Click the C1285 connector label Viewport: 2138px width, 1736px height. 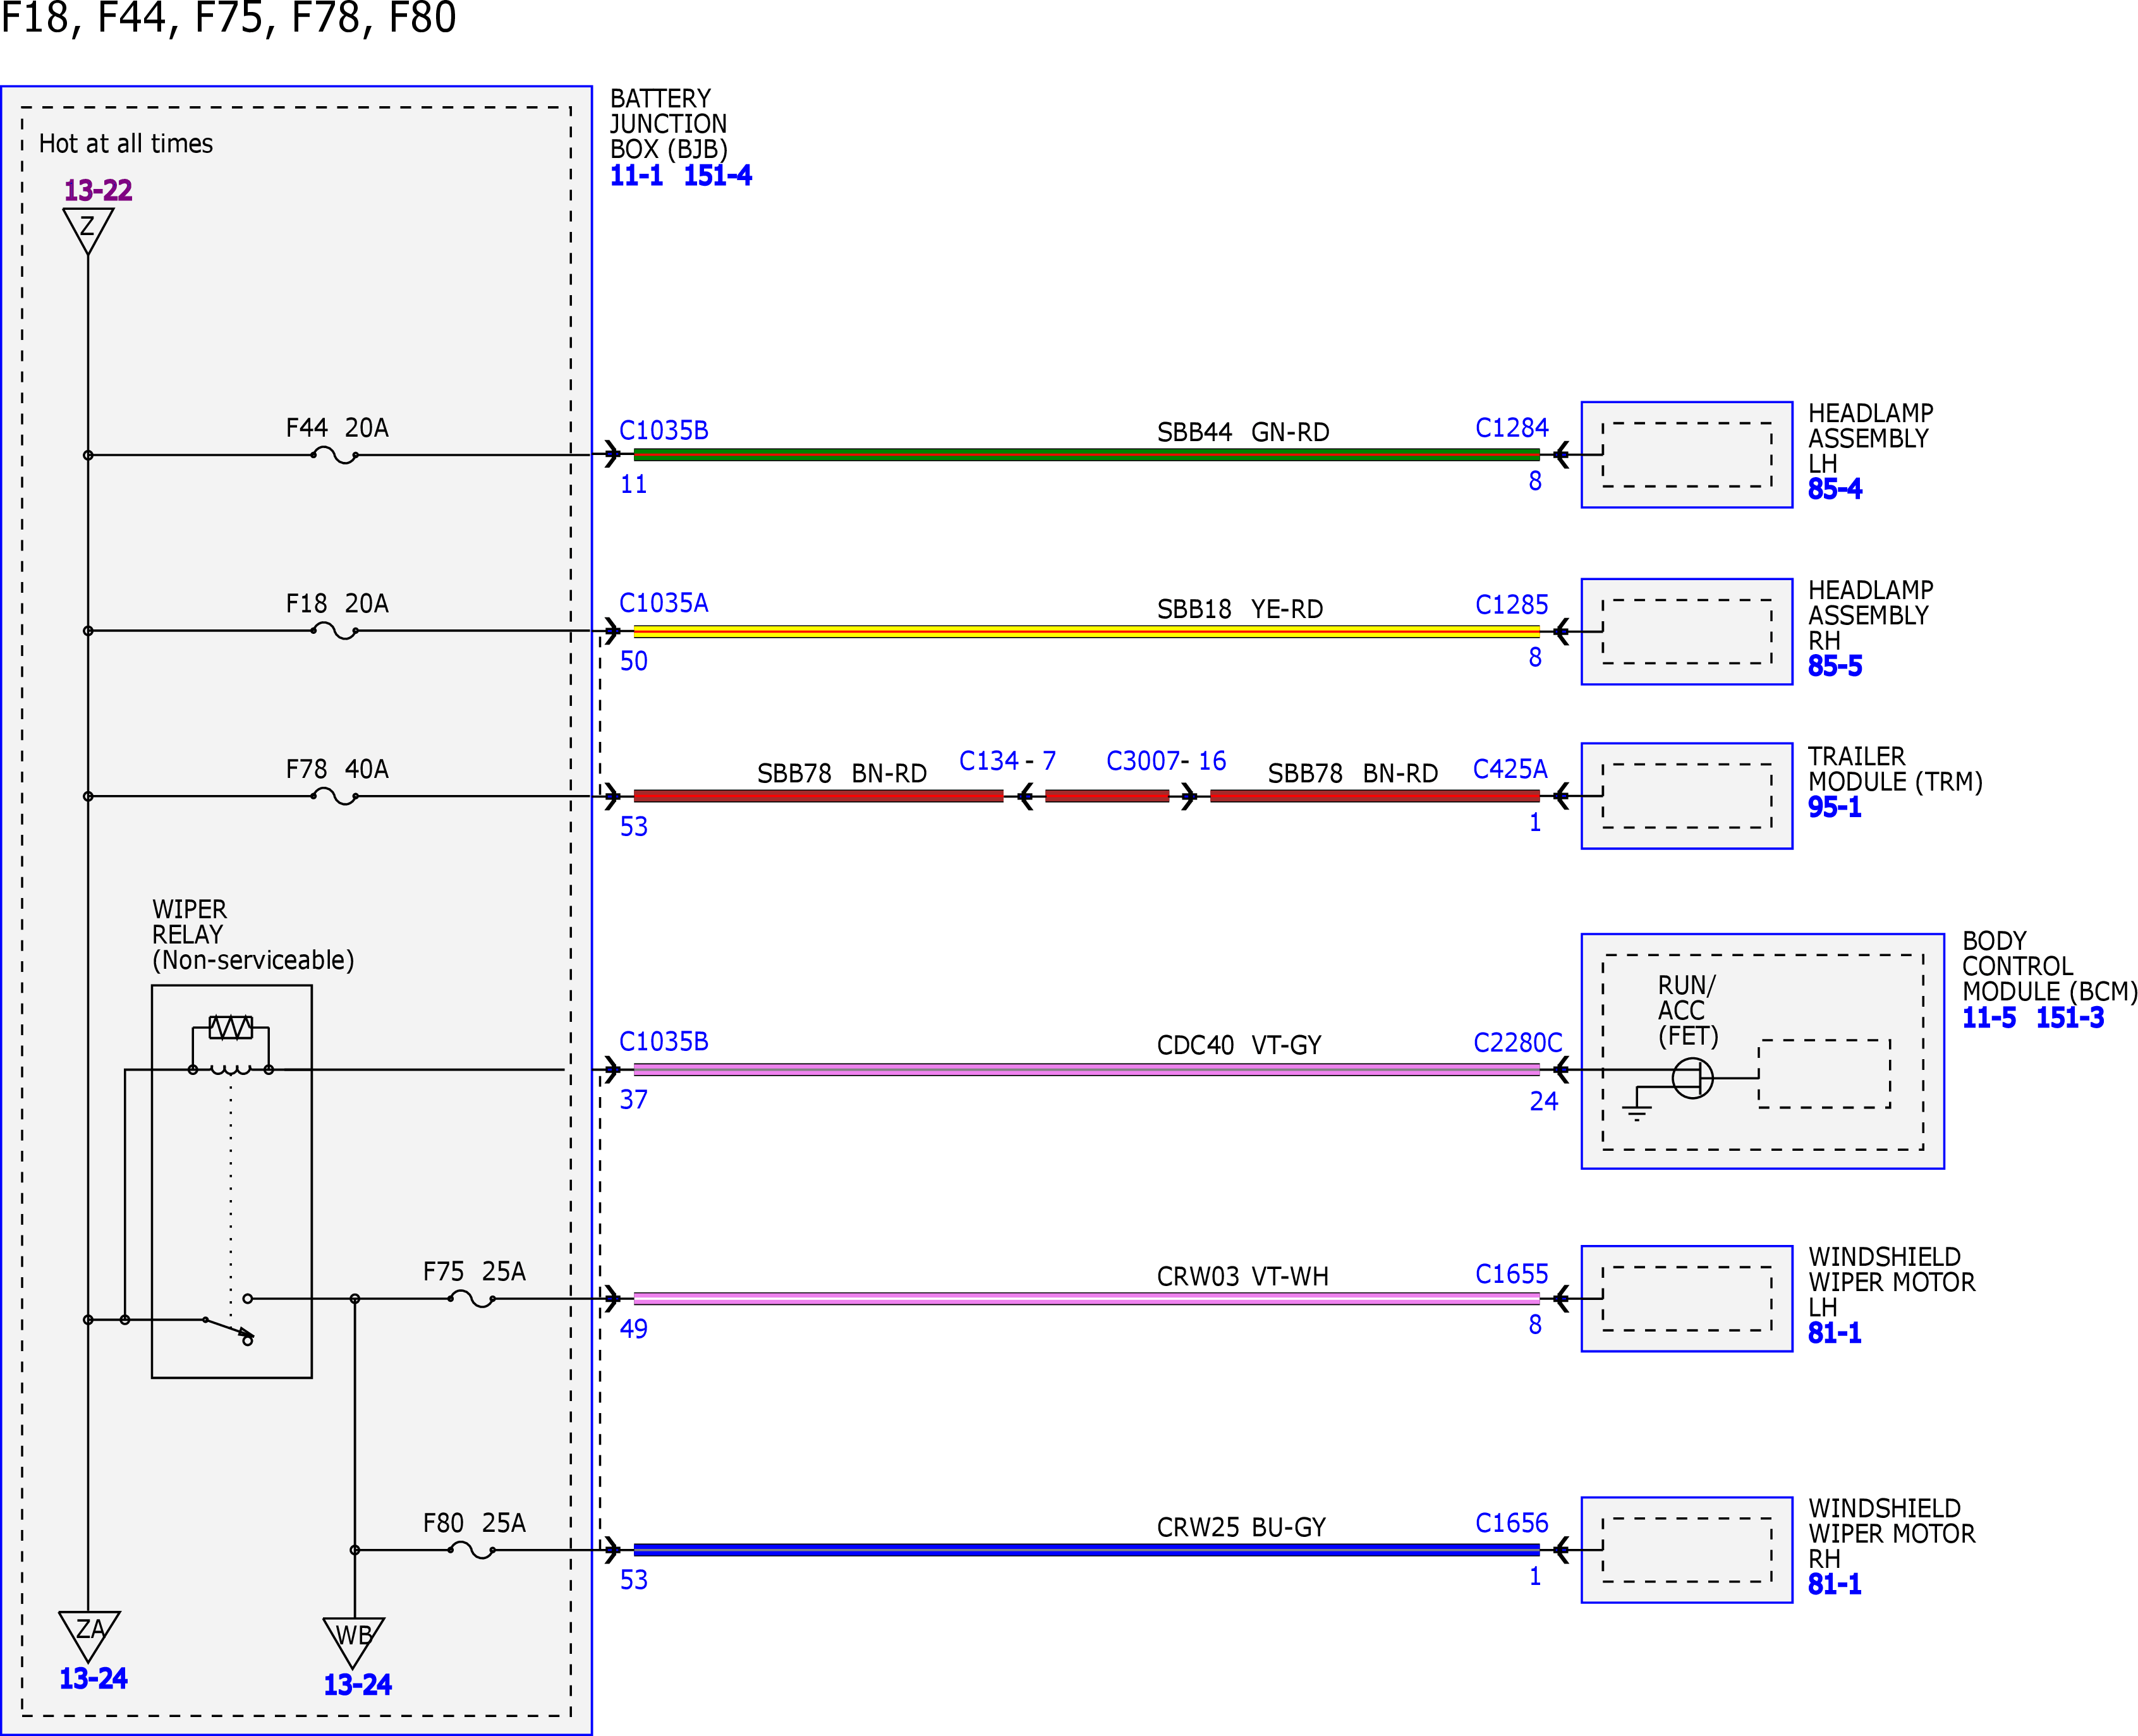pos(1511,605)
